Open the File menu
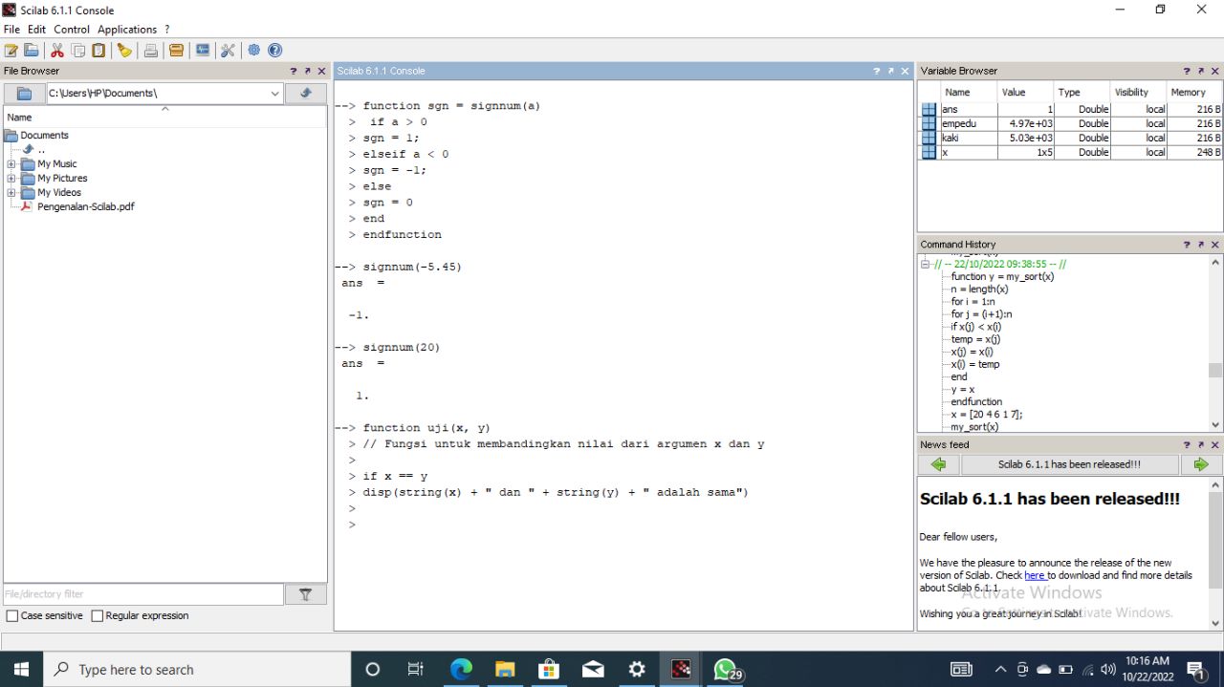The height and width of the screenshot is (687, 1224). tap(11, 30)
